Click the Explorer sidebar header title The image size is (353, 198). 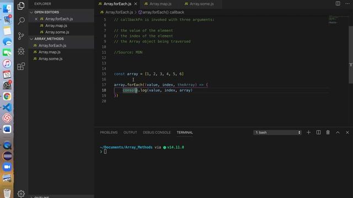(x=42, y=4)
